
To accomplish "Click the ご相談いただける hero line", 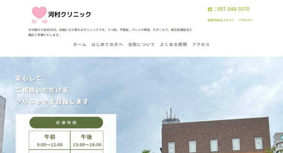I will [x=42, y=90].
